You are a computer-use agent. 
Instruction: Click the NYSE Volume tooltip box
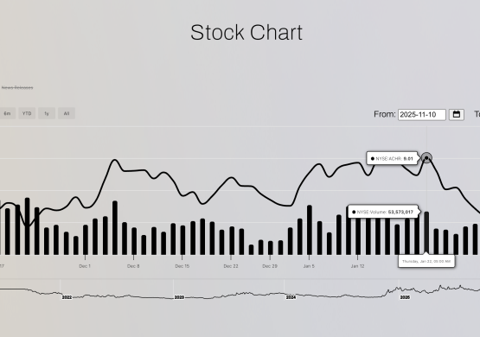pos(382,212)
